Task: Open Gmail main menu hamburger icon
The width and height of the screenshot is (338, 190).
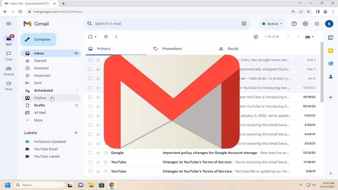Action: tap(9, 24)
